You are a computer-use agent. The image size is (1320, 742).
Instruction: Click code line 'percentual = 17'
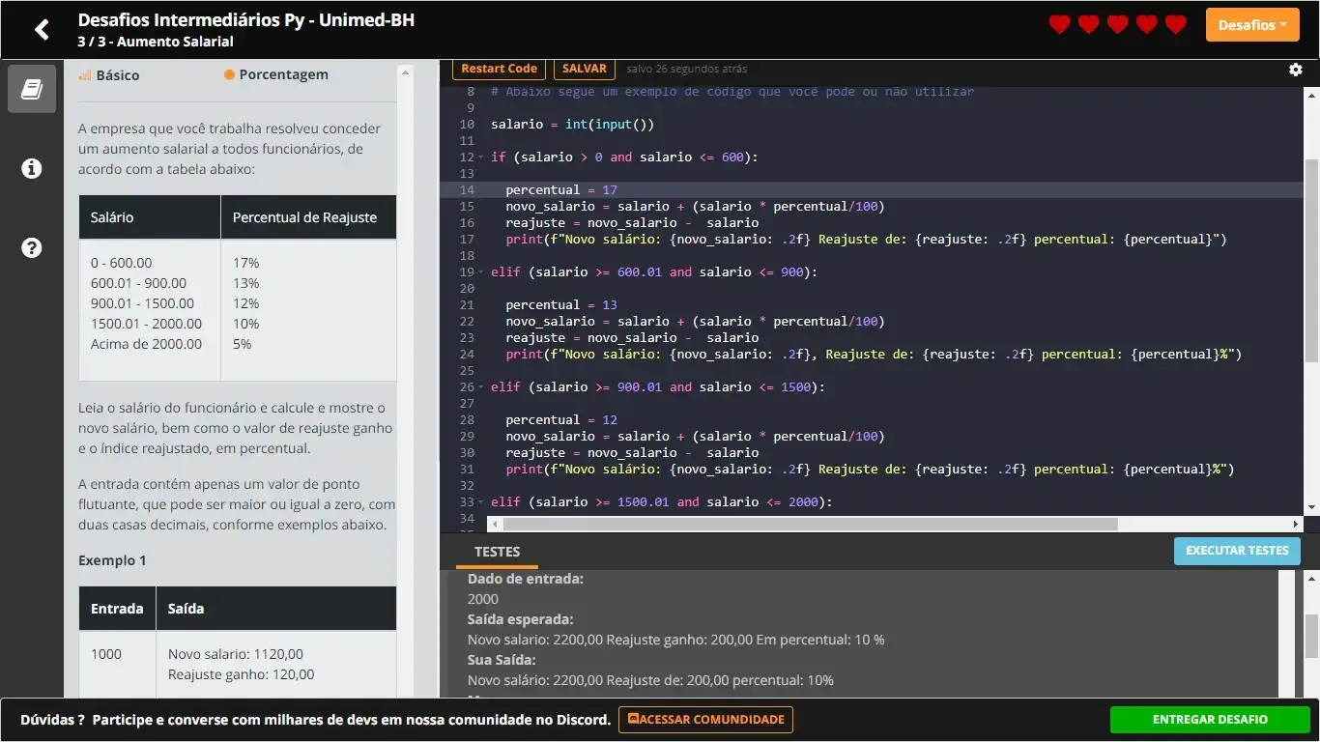coord(561,190)
